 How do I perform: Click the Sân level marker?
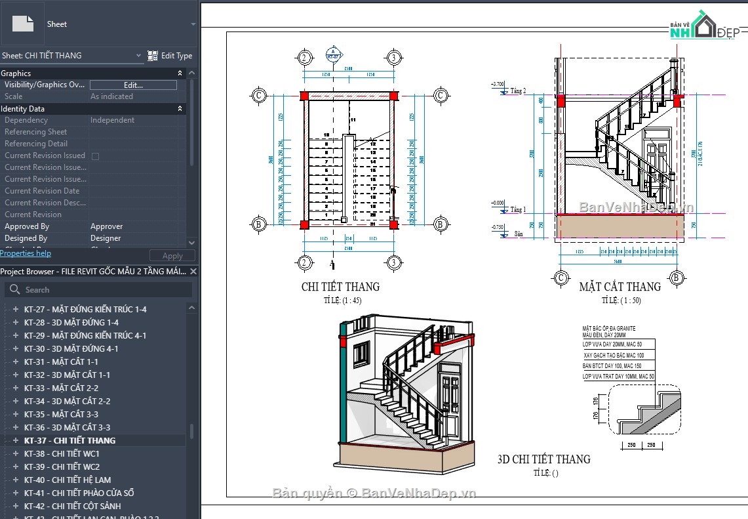[x=507, y=231]
